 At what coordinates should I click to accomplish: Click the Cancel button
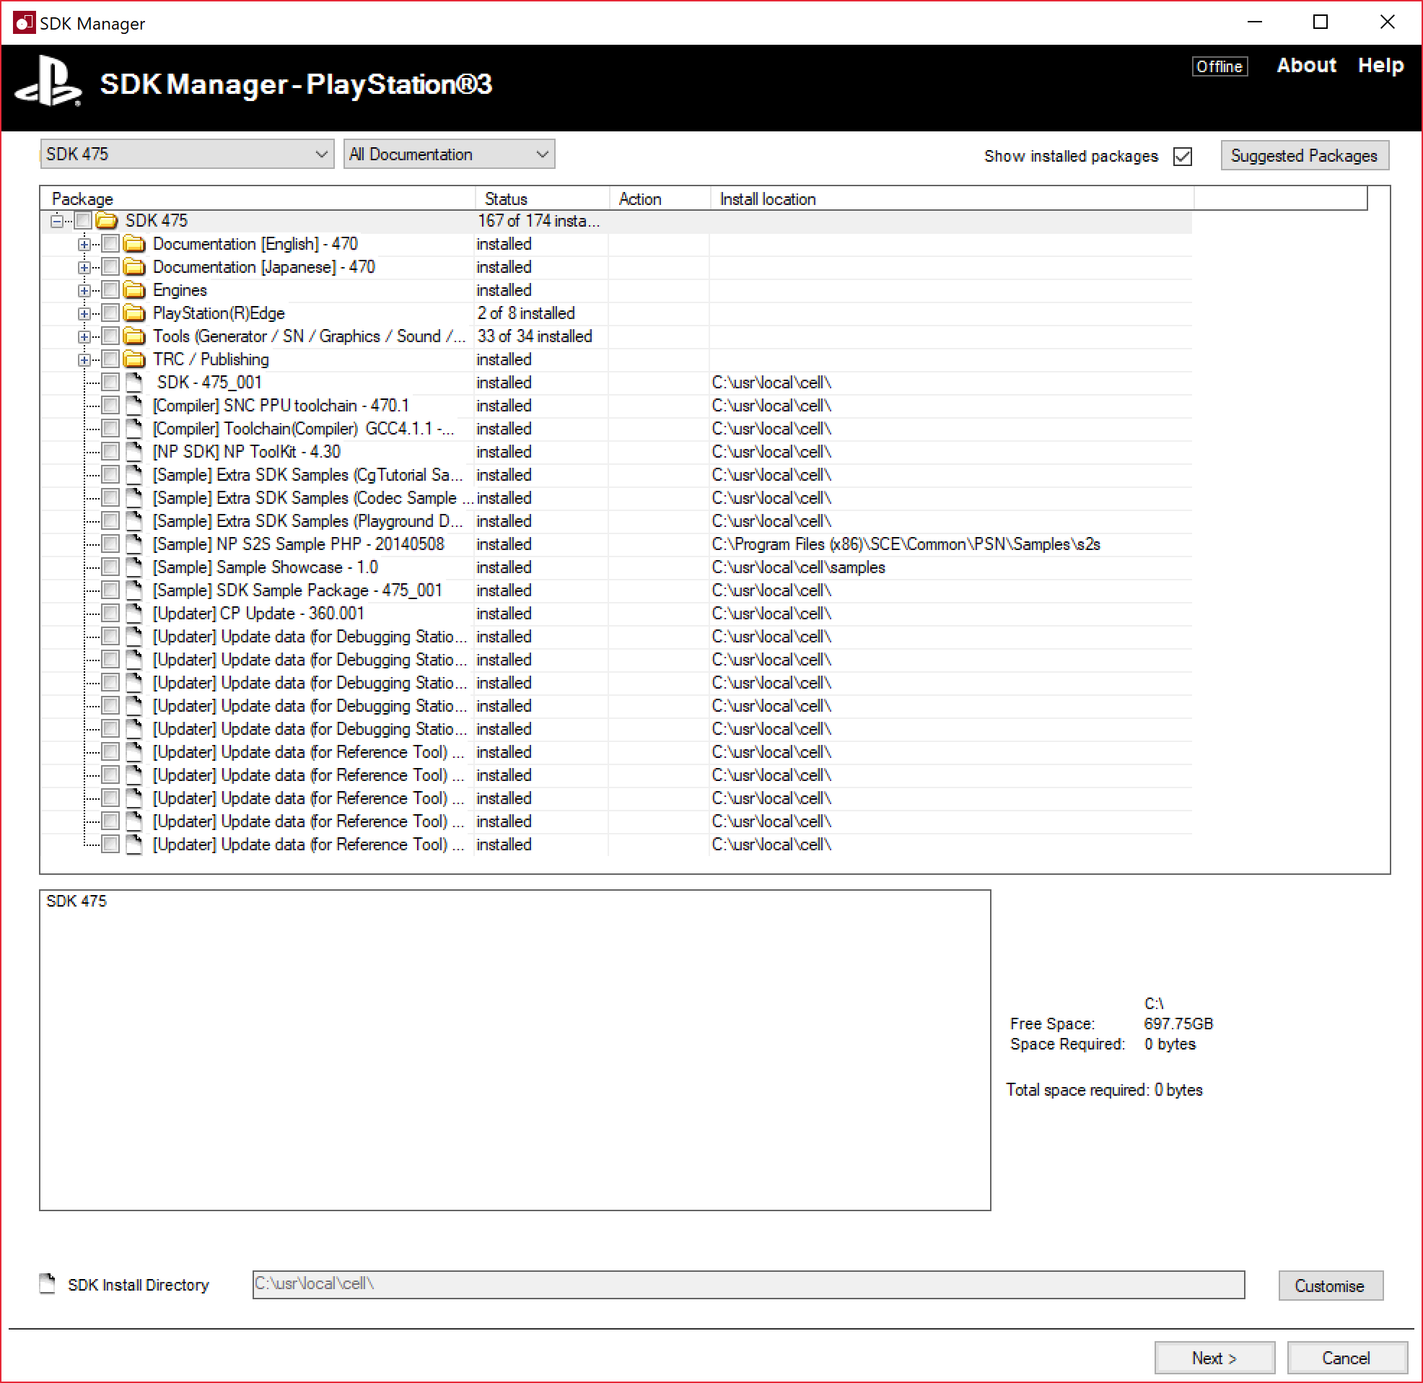[1346, 1358]
